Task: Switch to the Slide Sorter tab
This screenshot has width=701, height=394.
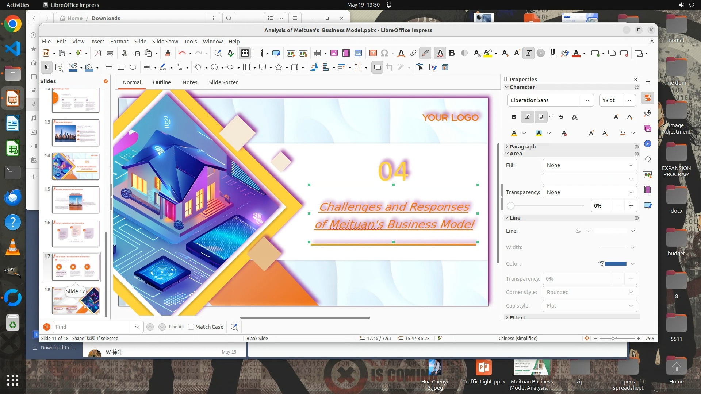Action: click(223, 82)
